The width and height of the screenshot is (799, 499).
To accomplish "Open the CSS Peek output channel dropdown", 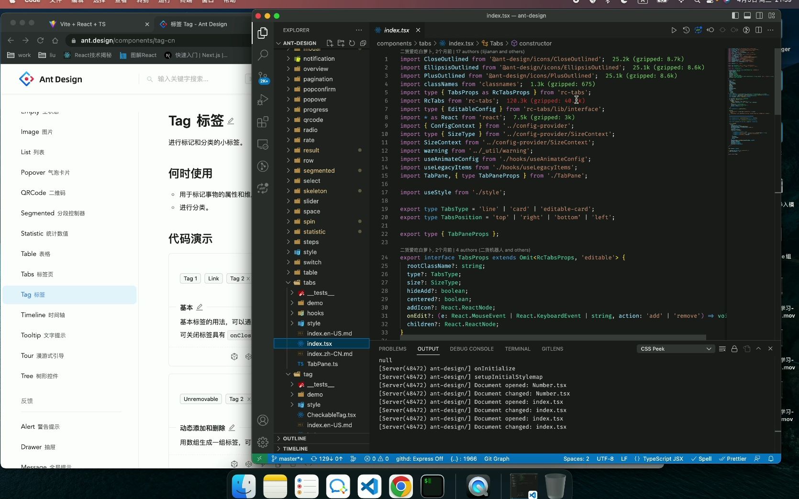I will click(x=676, y=349).
